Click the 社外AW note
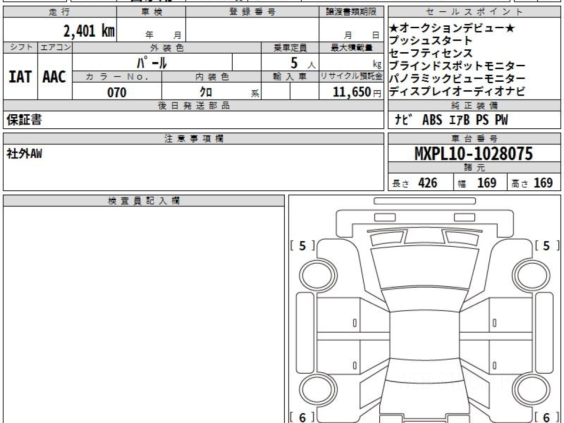Screen dimensions: 564x423 [24, 154]
